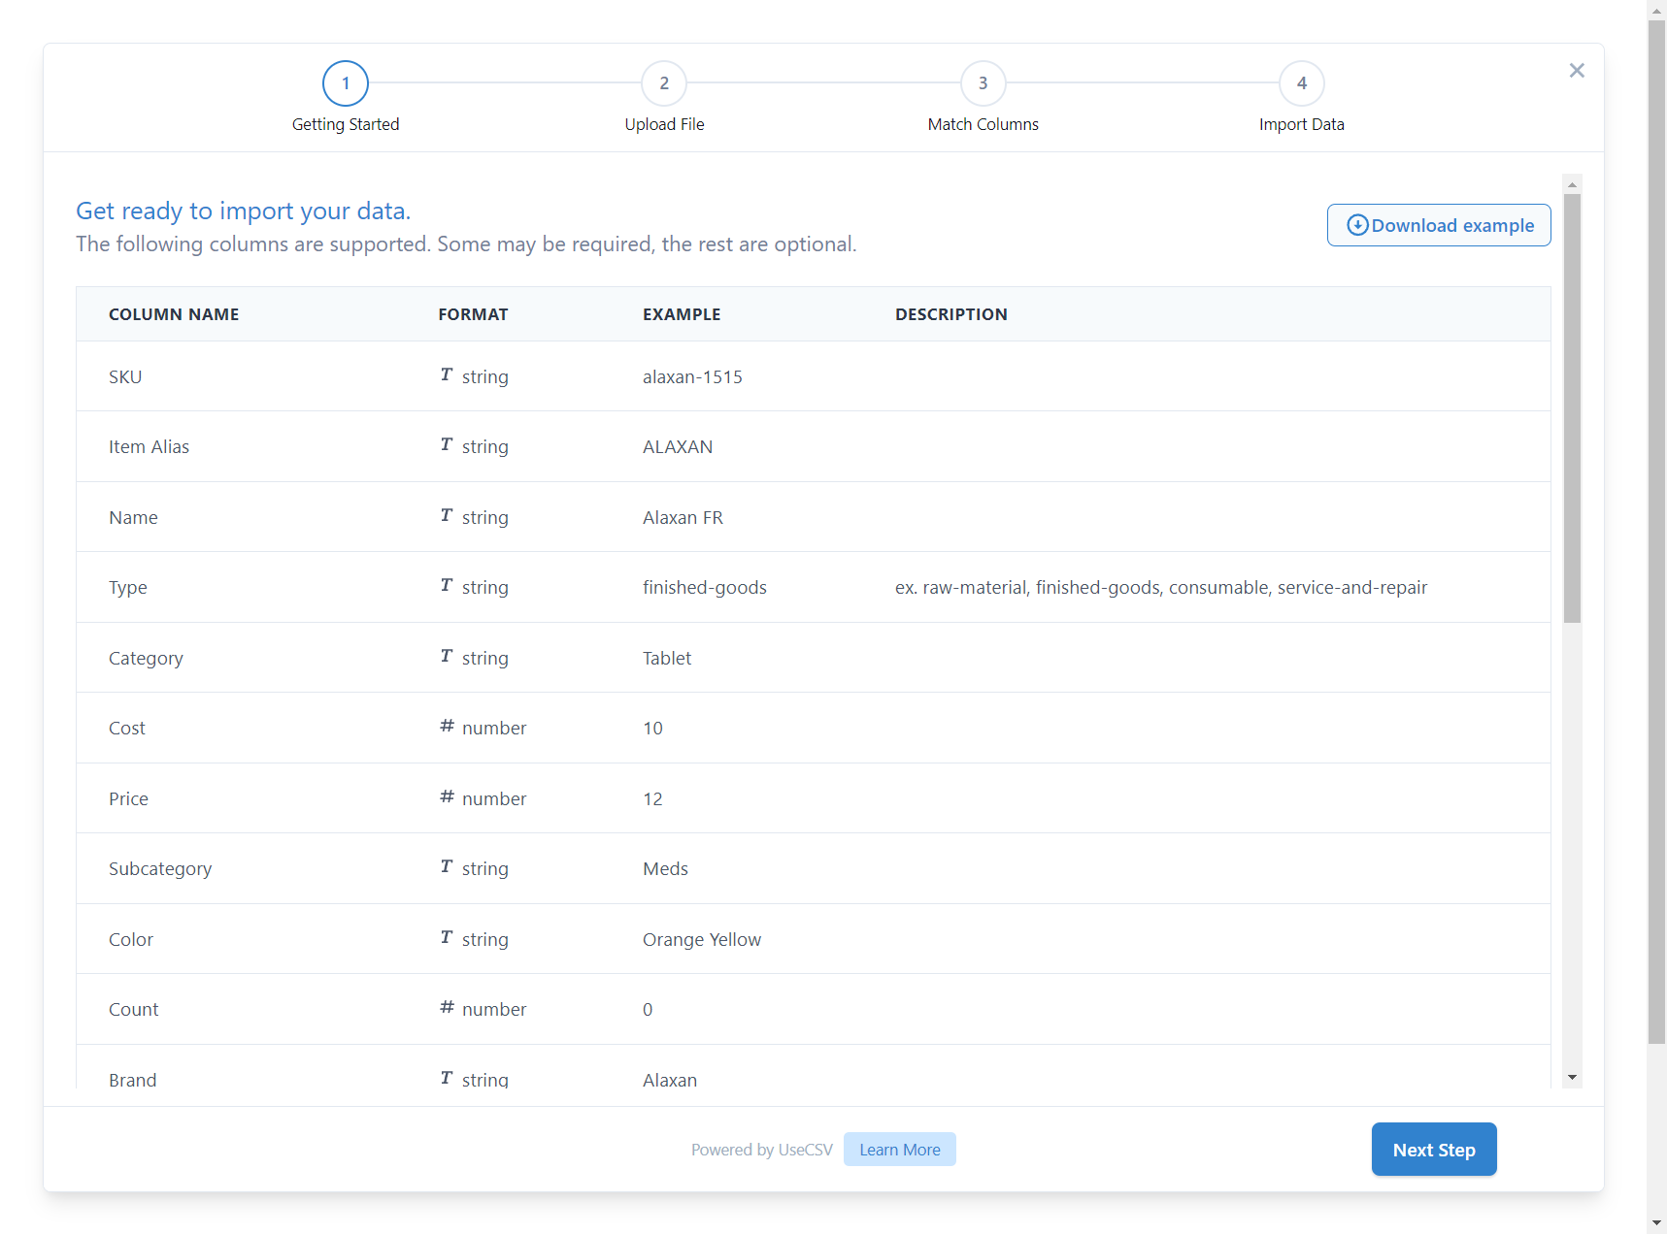Click the Type row description text
Image resolution: width=1667 pixels, height=1234 pixels.
coord(1161,588)
